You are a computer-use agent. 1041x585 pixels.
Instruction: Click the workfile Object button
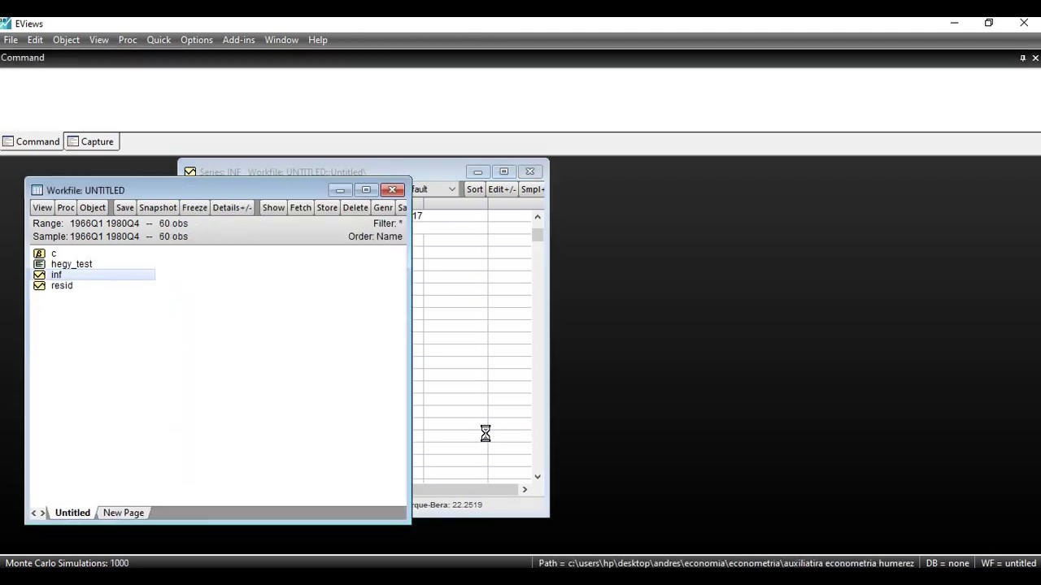[x=93, y=207]
